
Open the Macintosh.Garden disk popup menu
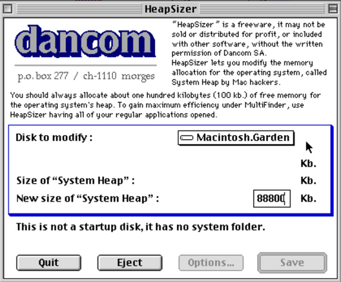(x=236, y=138)
